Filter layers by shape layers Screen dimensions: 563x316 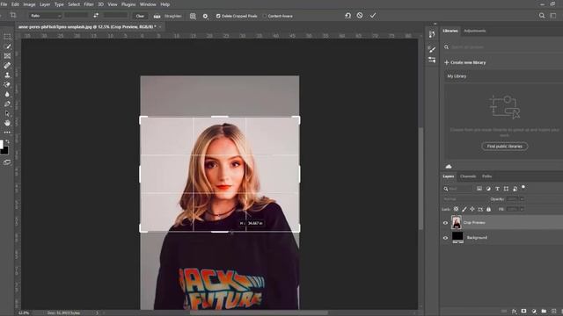tap(506, 189)
